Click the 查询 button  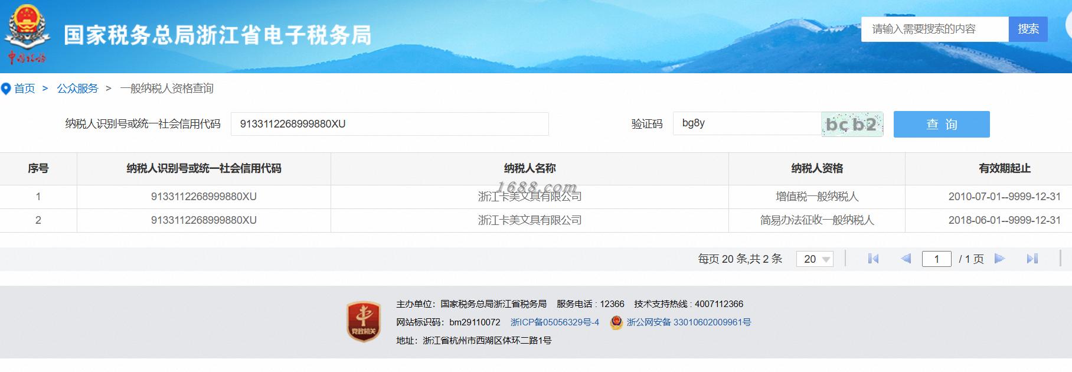[x=942, y=125]
